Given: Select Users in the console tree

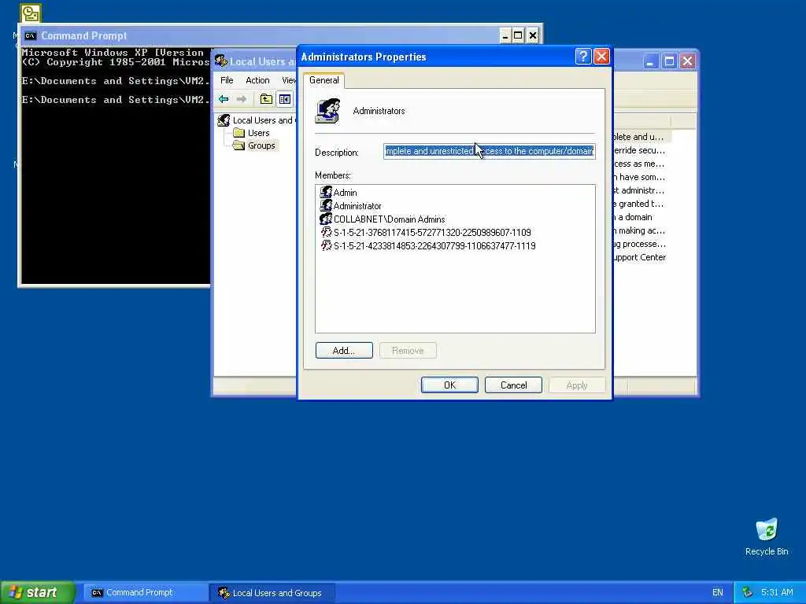Looking at the screenshot, I should coord(258,133).
